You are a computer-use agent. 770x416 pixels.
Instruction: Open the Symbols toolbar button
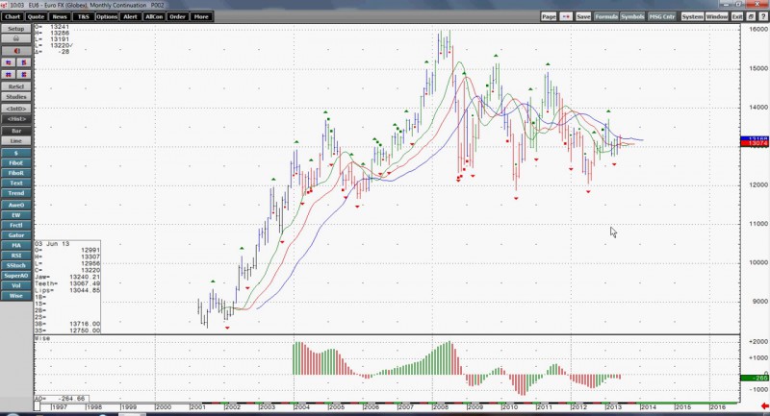[632, 16]
